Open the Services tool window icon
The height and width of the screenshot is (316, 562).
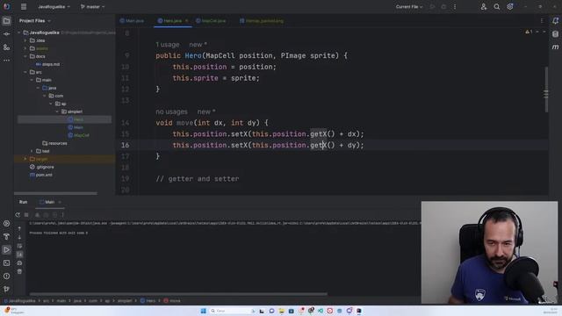pyautogui.click(x=6, y=223)
